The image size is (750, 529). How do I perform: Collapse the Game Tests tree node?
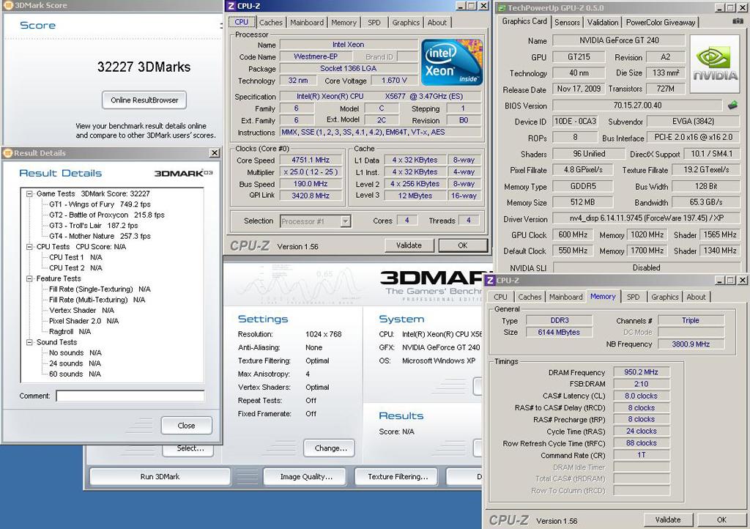[x=29, y=193]
